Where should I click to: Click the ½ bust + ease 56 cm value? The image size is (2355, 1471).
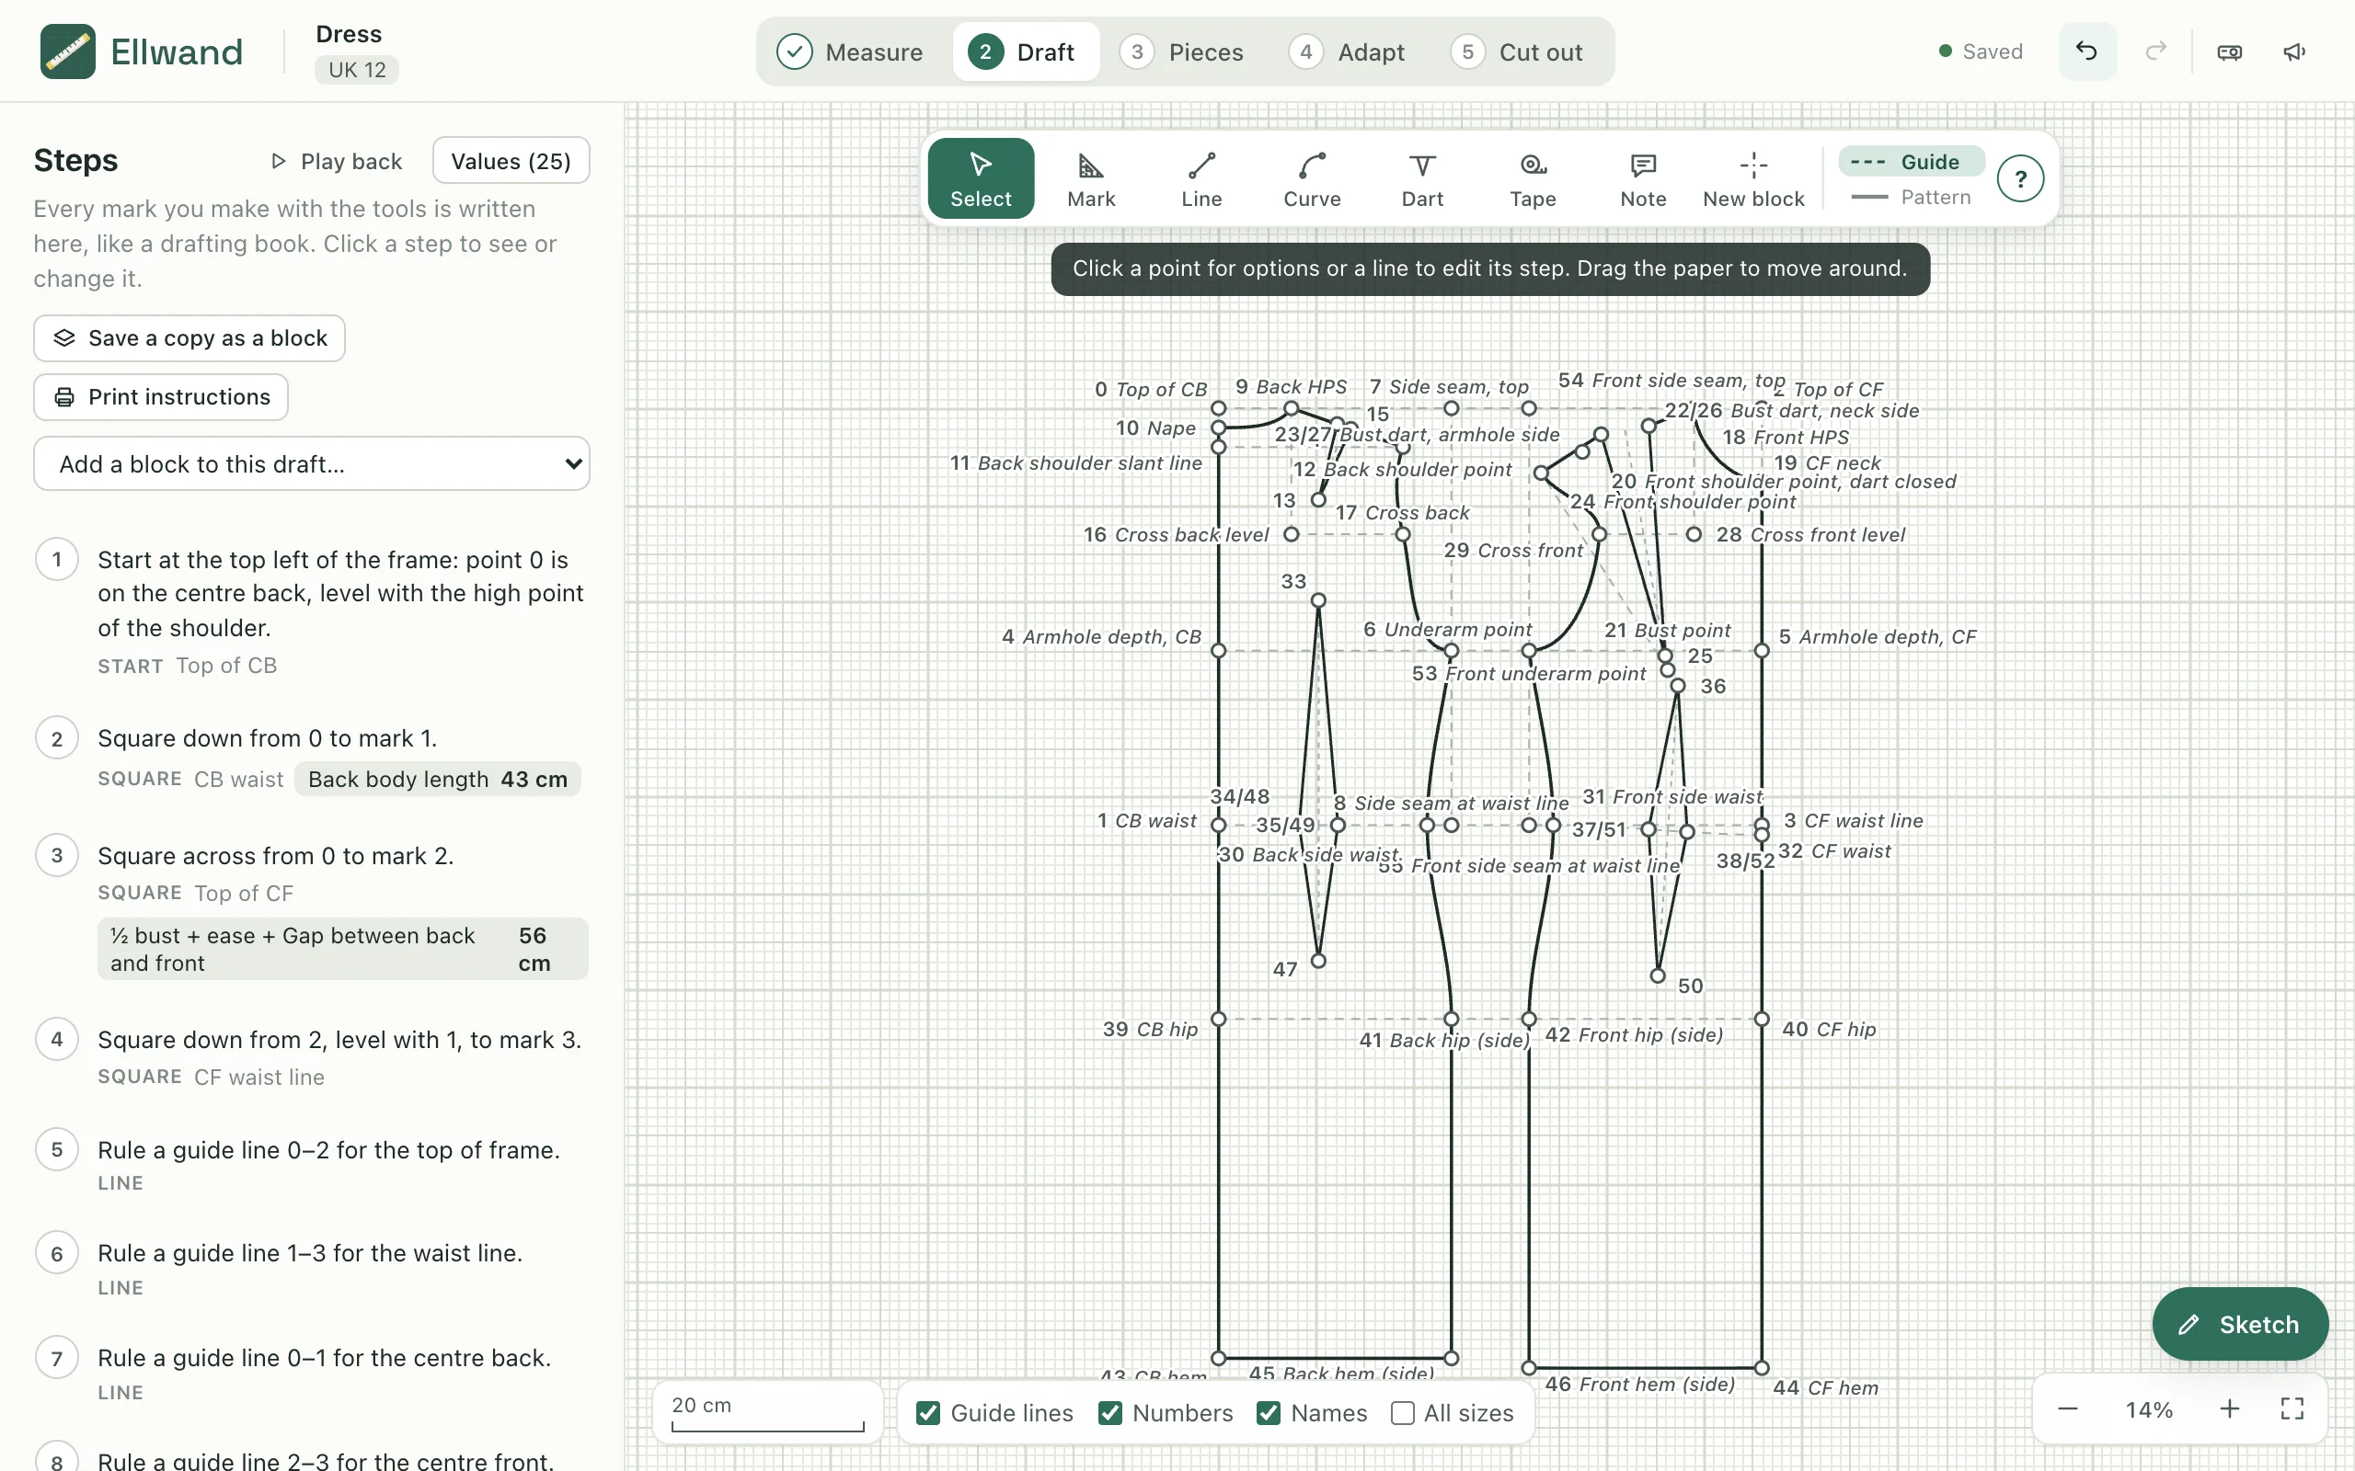[342, 949]
